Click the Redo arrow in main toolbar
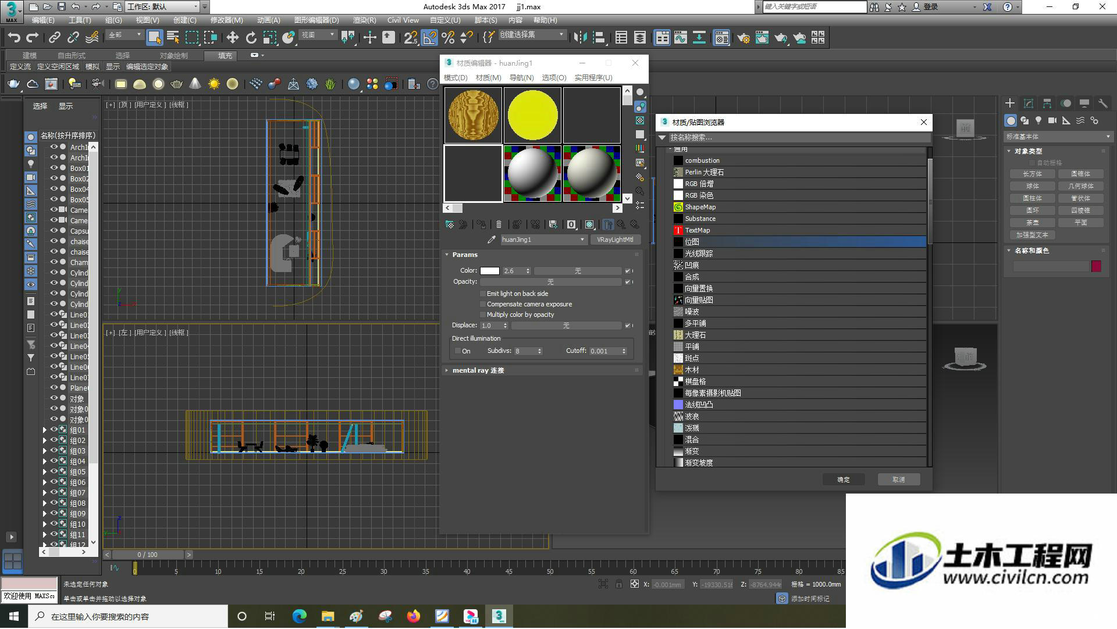Image resolution: width=1117 pixels, height=629 pixels. click(33, 38)
